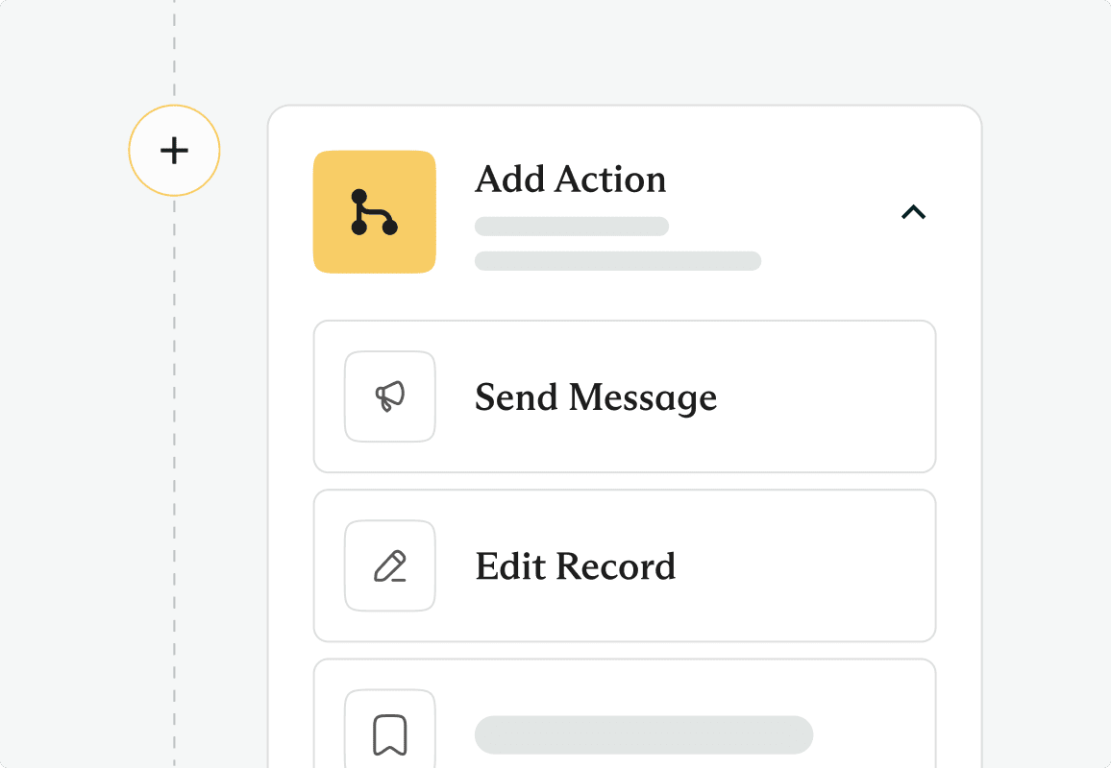The width and height of the screenshot is (1111, 768).
Task: Click the plus button on the dashed line
Action: click(x=174, y=150)
